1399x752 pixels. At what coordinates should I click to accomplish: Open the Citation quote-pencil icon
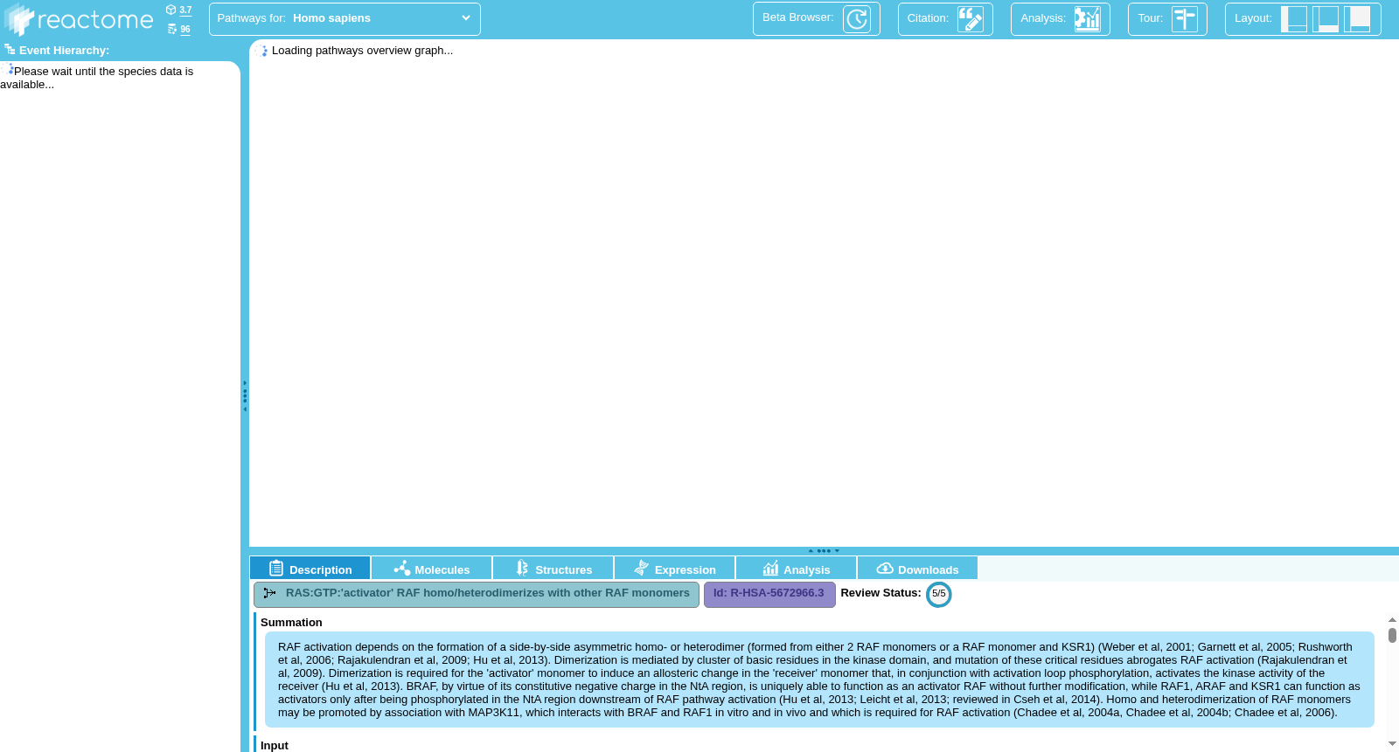pos(971,18)
